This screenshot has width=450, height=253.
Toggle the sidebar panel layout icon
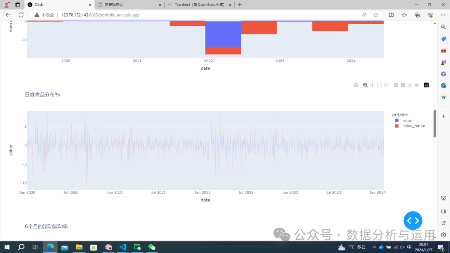443,211
